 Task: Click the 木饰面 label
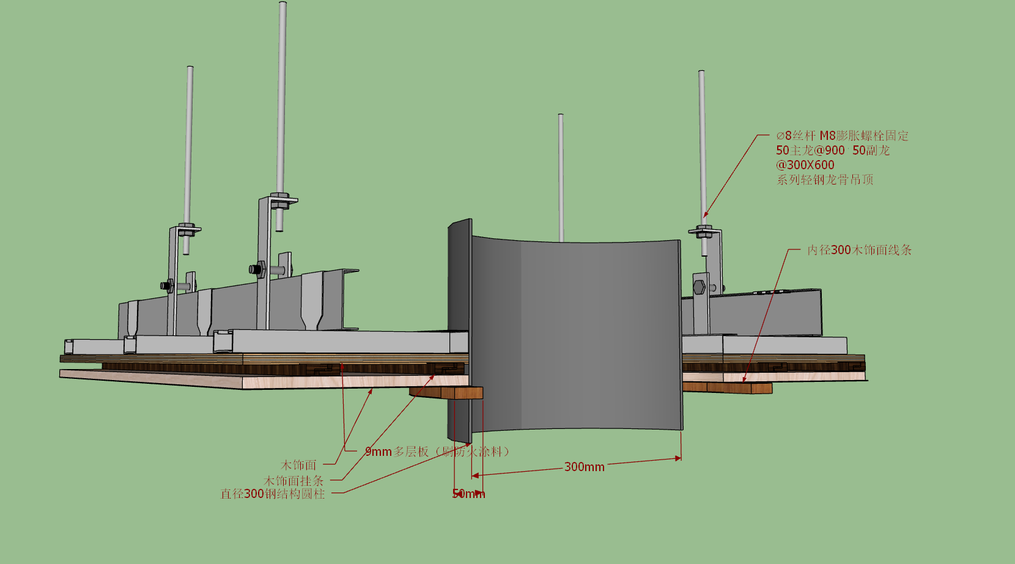click(298, 466)
